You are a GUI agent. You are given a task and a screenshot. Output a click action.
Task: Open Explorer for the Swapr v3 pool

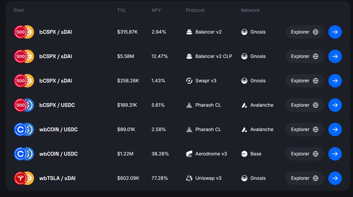click(x=305, y=81)
